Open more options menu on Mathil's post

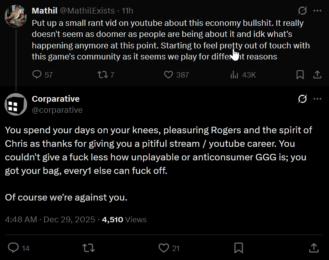coord(317,11)
